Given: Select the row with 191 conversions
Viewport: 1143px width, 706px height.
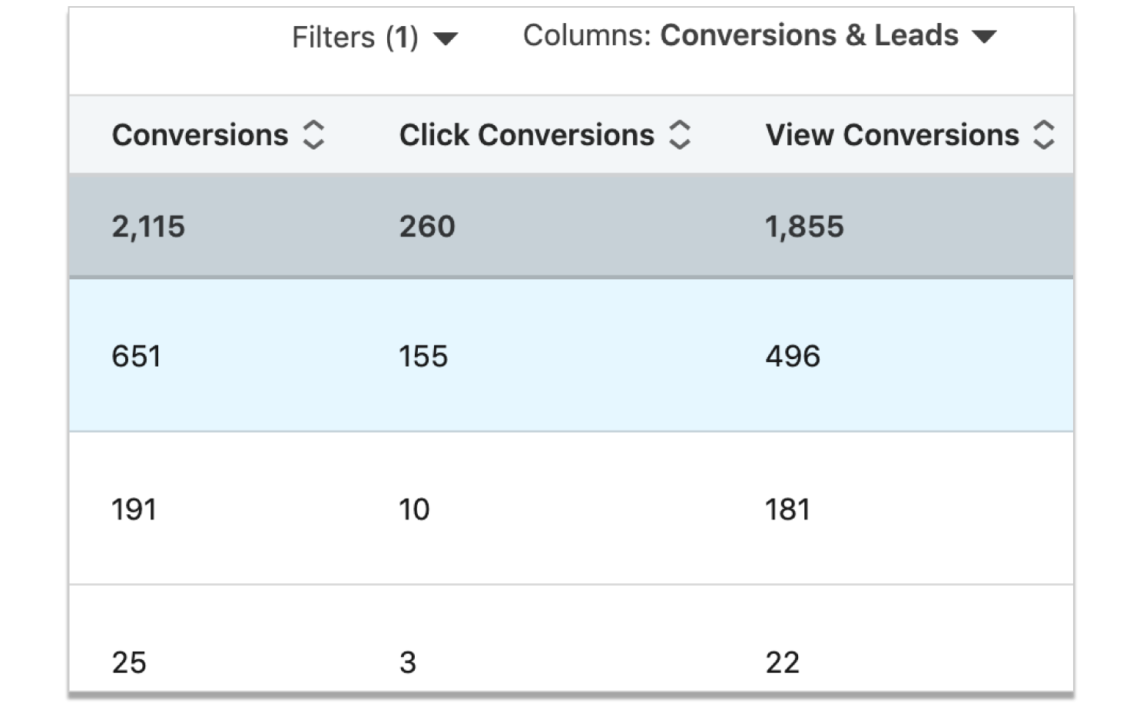Looking at the screenshot, I should 571,509.
